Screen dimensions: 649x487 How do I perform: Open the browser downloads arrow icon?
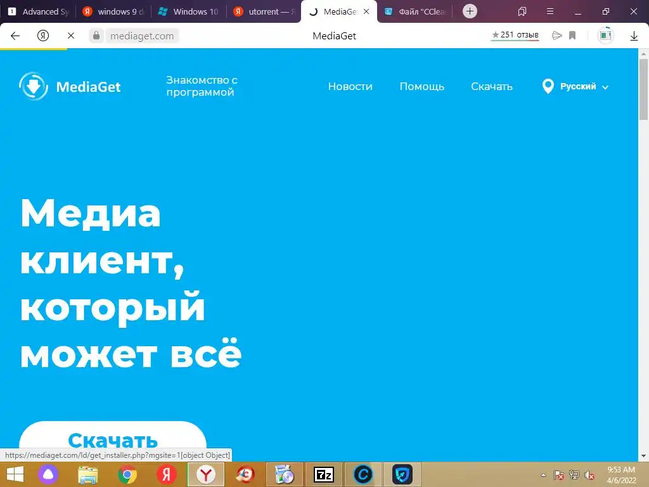(634, 36)
